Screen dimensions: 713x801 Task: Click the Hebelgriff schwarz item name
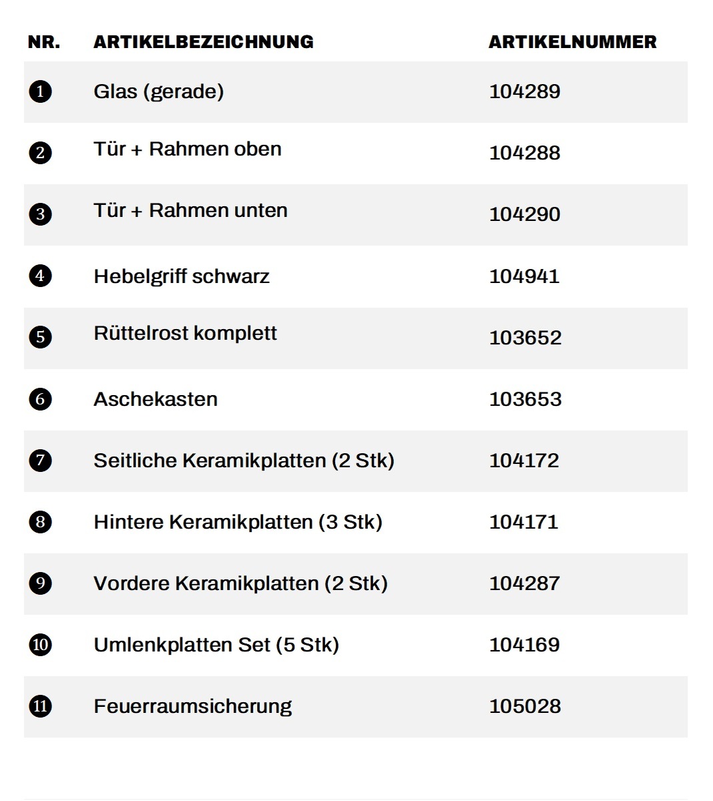coord(182,276)
